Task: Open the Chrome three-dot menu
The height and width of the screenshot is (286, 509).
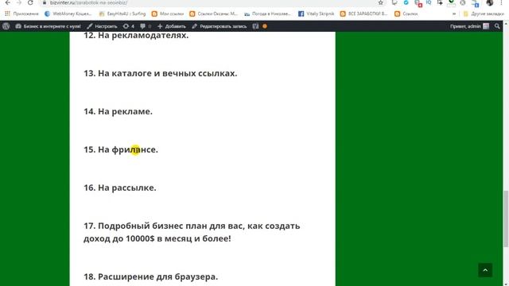Action: 502,2
